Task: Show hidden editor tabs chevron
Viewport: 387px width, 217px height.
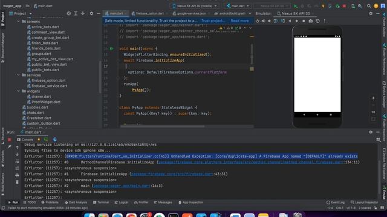Action: [x=250, y=13]
